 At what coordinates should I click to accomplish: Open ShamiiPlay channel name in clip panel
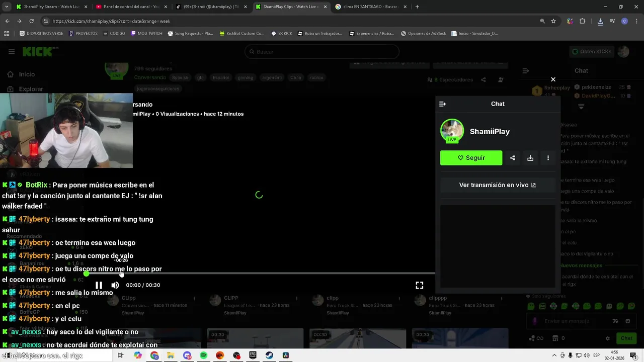click(x=490, y=131)
